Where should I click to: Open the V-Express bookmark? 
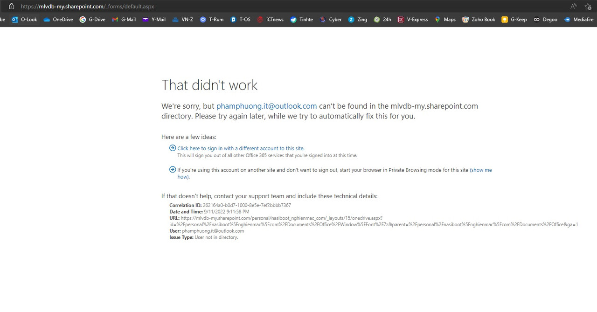[413, 20]
